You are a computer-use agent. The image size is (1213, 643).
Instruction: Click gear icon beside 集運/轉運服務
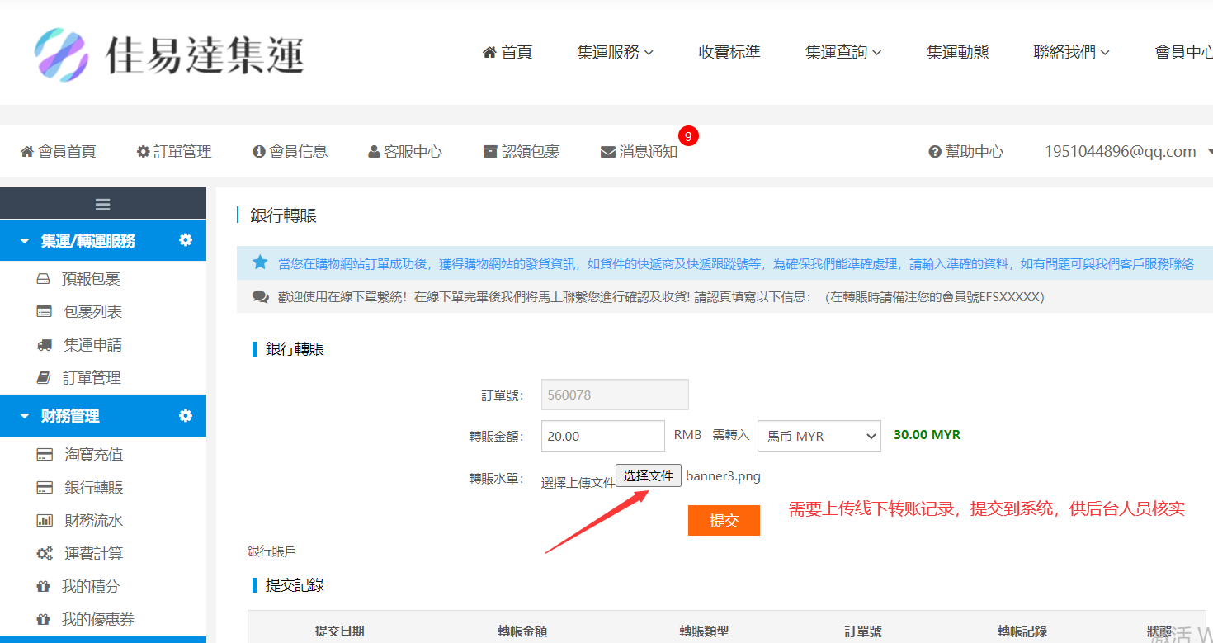[186, 240]
